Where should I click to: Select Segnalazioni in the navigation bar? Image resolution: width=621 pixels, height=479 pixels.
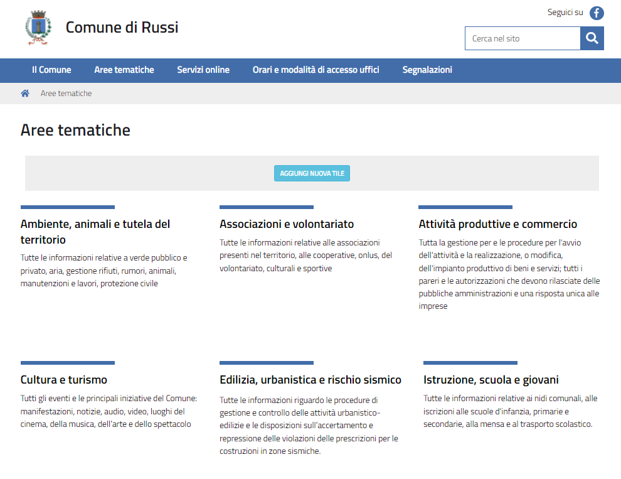coord(427,70)
